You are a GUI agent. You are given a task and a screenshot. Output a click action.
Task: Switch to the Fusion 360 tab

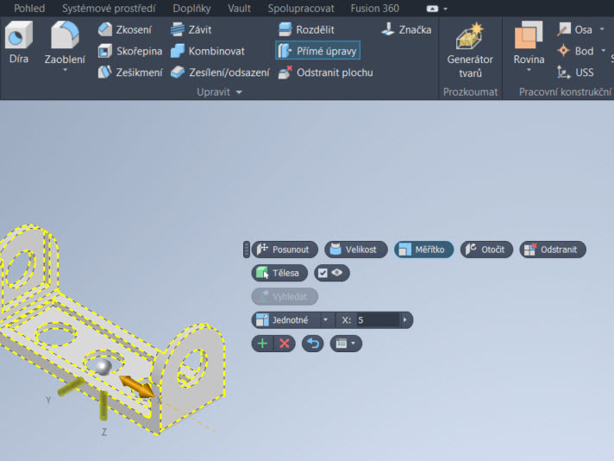(375, 9)
